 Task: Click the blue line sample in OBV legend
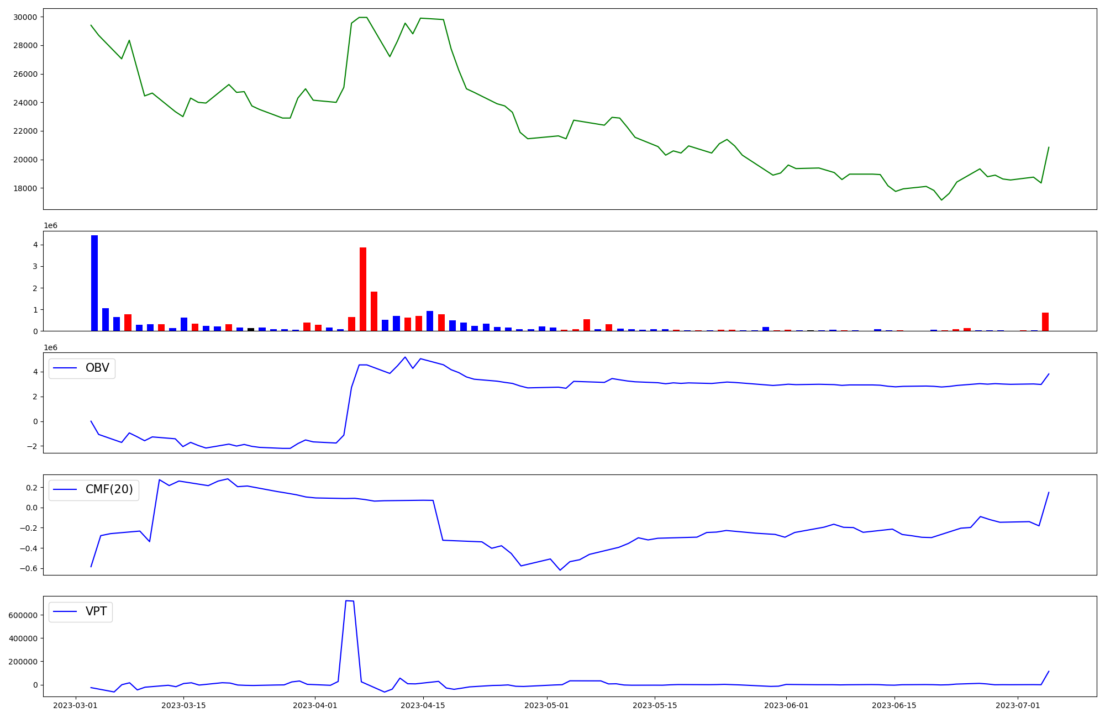coord(65,368)
